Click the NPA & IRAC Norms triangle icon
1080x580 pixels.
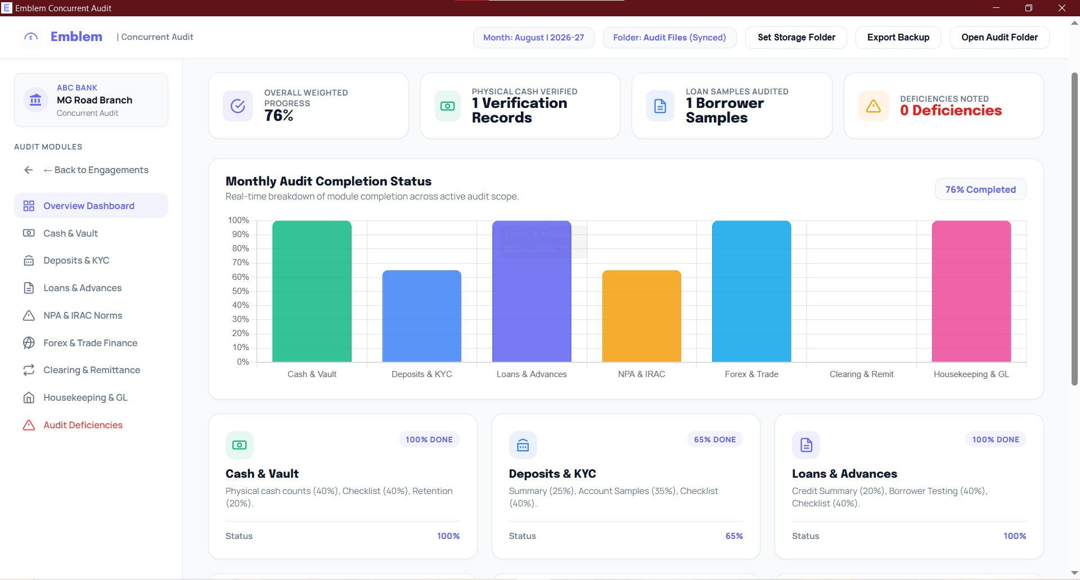click(29, 315)
